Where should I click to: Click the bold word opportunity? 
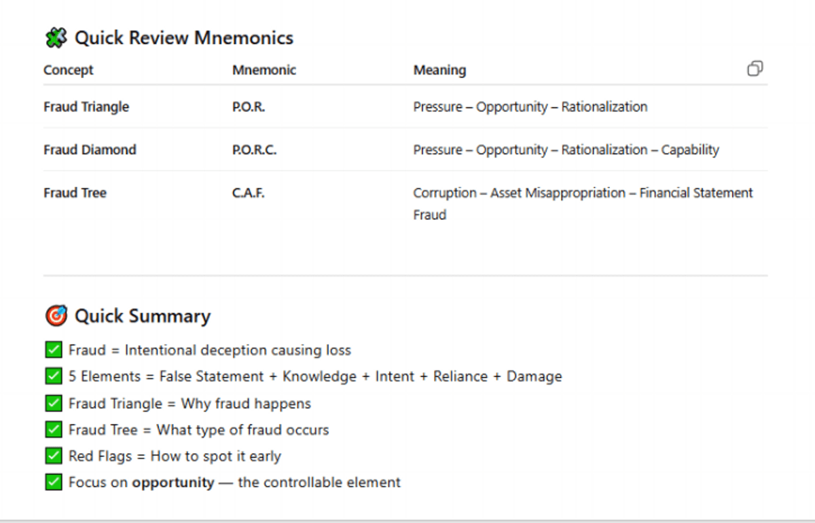click(x=173, y=483)
